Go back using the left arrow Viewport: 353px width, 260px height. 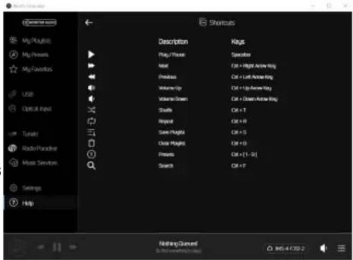pos(89,23)
